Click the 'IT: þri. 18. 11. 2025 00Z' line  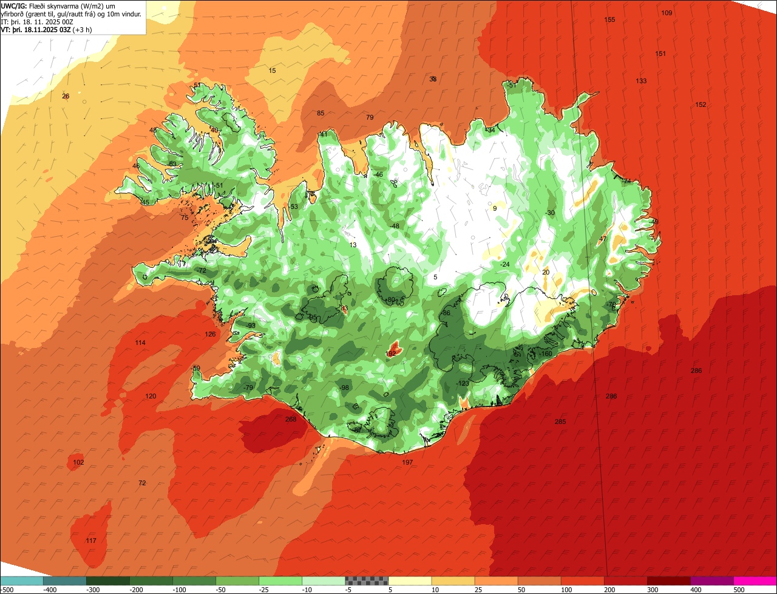click(x=37, y=22)
